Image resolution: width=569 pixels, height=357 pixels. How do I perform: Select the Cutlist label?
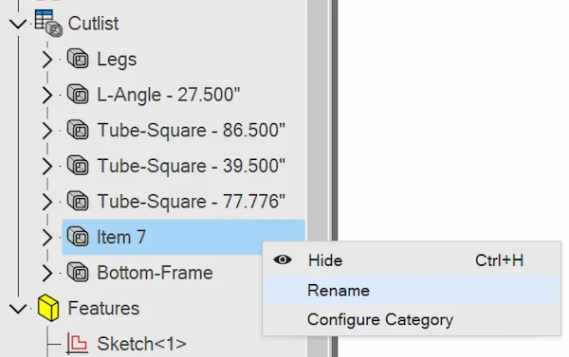93,24
